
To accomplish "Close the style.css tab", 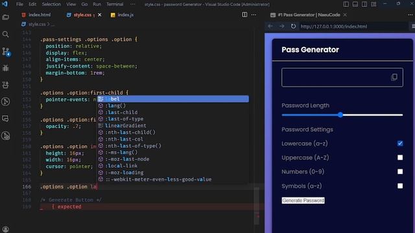I will [99, 15].
